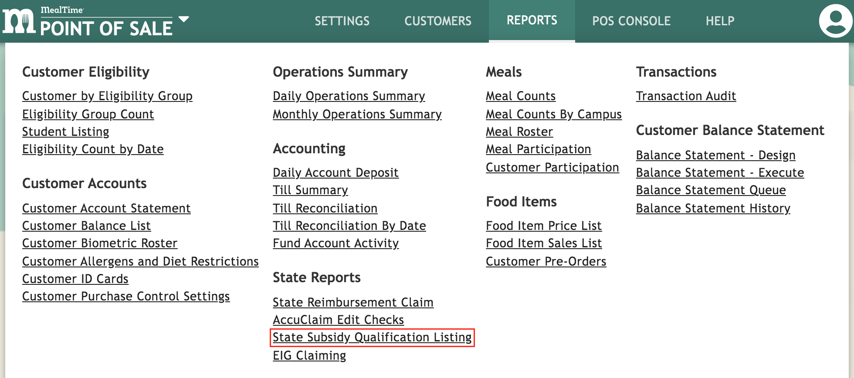This screenshot has width=854, height=378.
Task: Open AccuClaim Edit Checks report
Action: pyautogui.click(x=339, y=320)
